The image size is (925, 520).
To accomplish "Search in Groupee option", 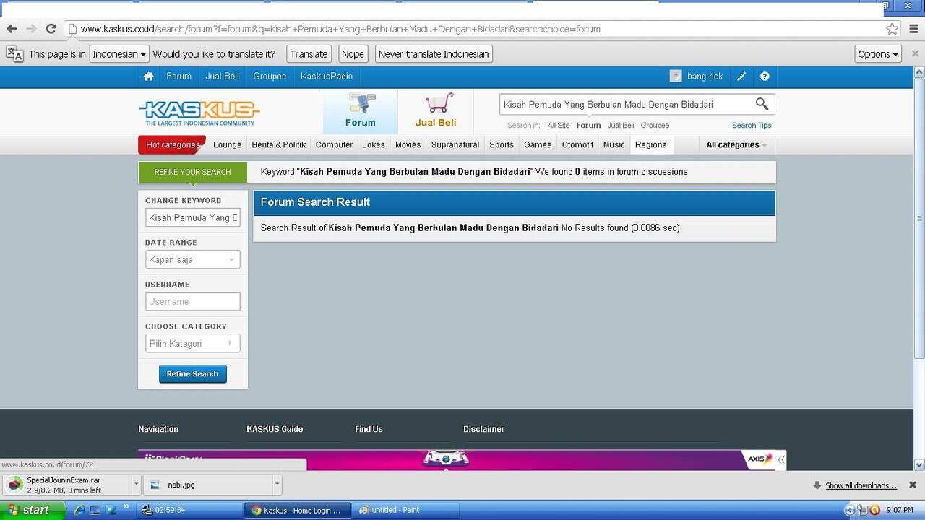I will pyautogui.click(x=655, y=125).
